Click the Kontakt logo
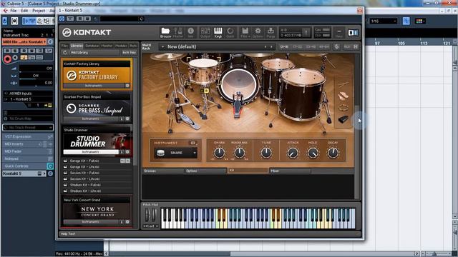The height and width of the screenshot is (257, 458). pyautogui.click(x=87, y=32)
